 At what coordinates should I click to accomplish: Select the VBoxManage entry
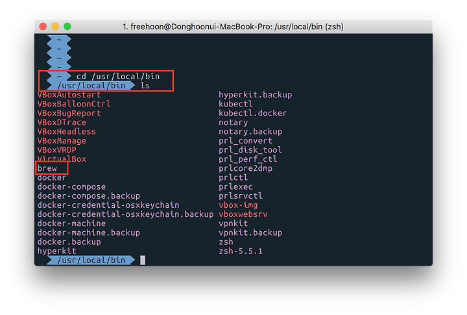(x=62, y=141)
